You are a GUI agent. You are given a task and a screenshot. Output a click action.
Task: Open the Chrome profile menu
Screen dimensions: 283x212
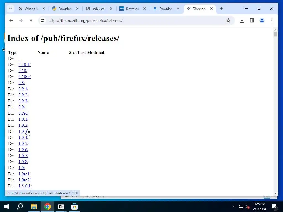pos(262,20)
